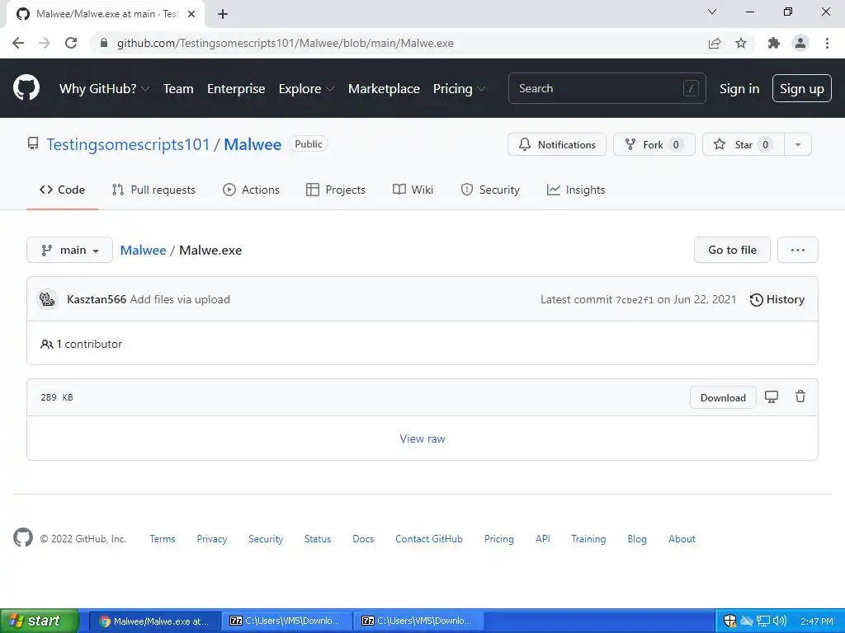Viewport: 845px width, 633px height.
Task: Click the share page icon in address bar
Action: [x=715, y=43]
